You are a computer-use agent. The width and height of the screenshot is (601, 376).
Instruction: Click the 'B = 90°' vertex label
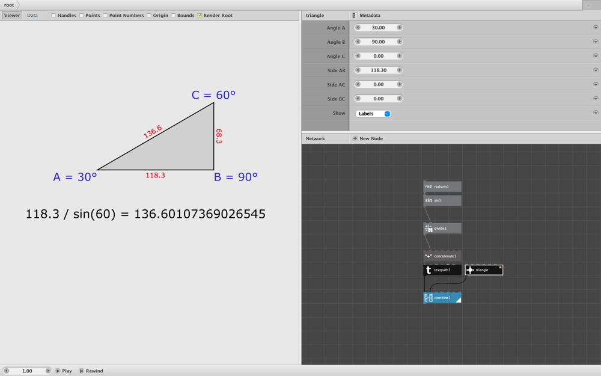(x=236, y=177)
